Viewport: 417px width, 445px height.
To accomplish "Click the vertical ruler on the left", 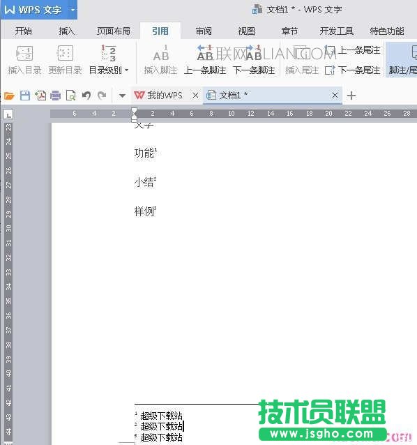I will (8, 282).
